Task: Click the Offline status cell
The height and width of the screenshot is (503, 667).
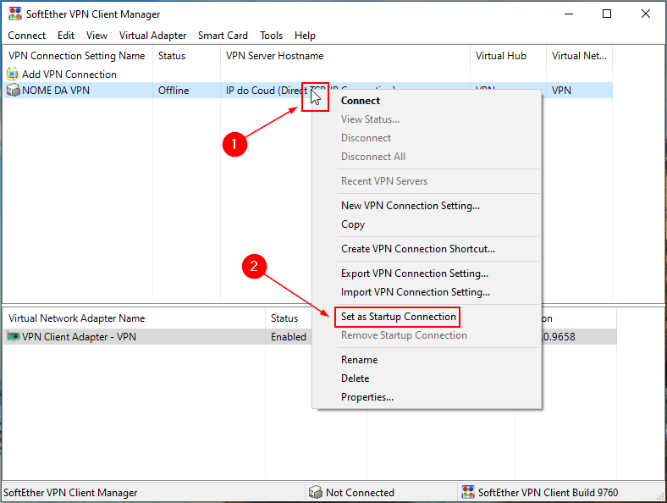Action: pos(174,91)
